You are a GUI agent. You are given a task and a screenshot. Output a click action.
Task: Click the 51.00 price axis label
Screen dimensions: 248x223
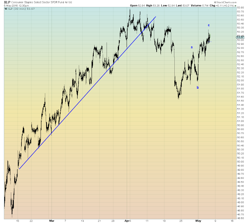(x=241, y=121)
